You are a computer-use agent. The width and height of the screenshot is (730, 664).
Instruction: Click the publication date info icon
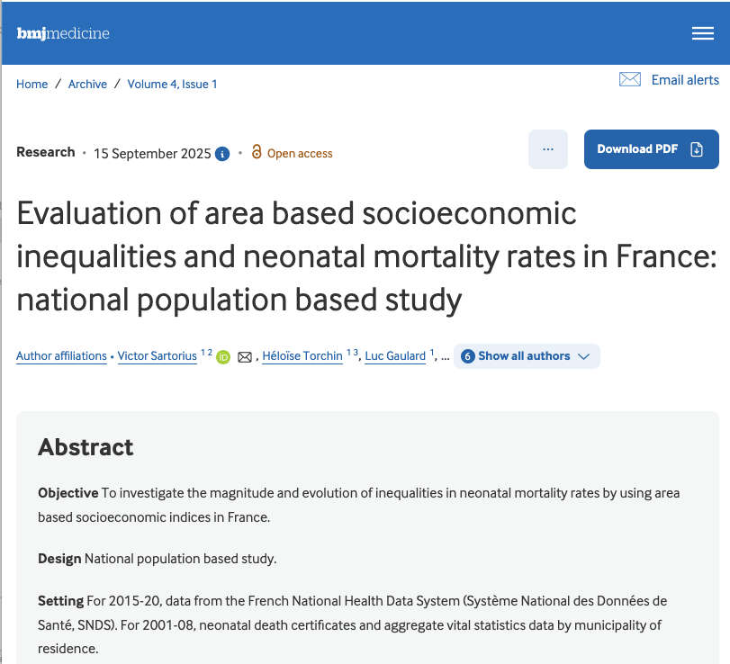[x=222, y=154]
